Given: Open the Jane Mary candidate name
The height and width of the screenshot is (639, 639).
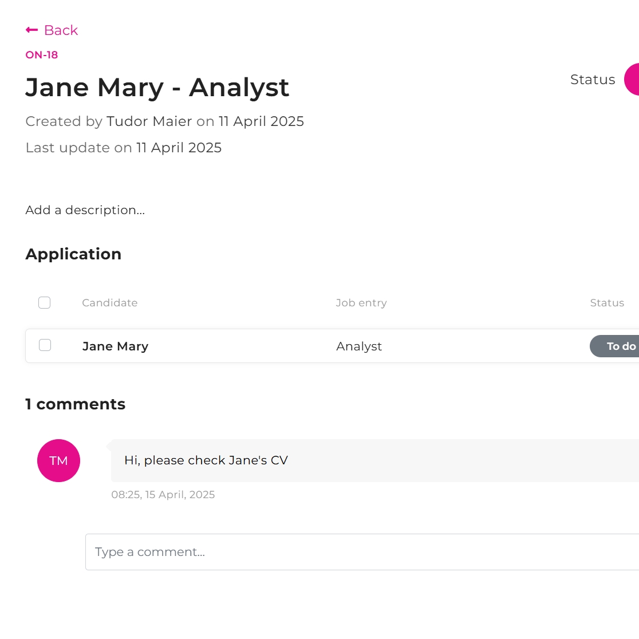Looking at the screenshot, I should click(x=115, y=346).
